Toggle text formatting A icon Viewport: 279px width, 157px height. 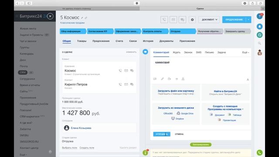(x=248, y=79)
